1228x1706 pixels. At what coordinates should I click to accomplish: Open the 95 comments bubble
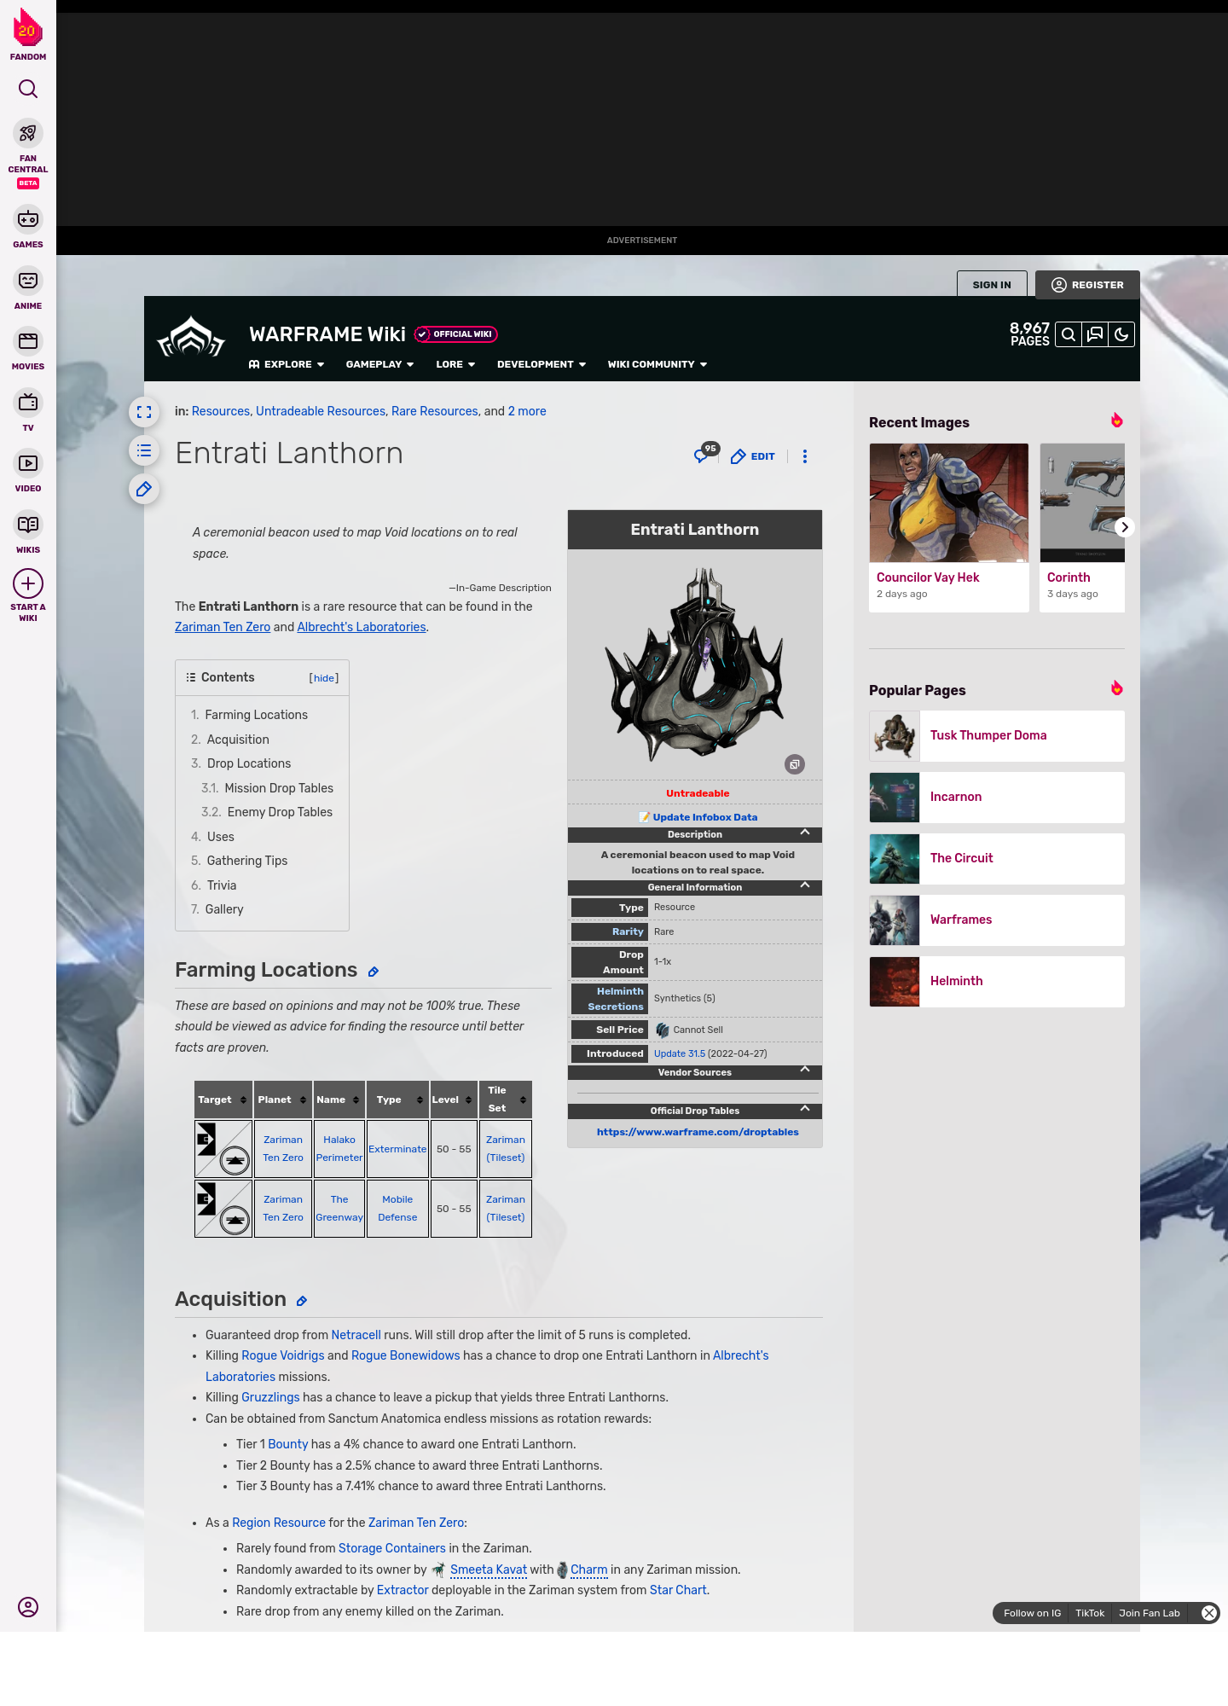(705, 454)
